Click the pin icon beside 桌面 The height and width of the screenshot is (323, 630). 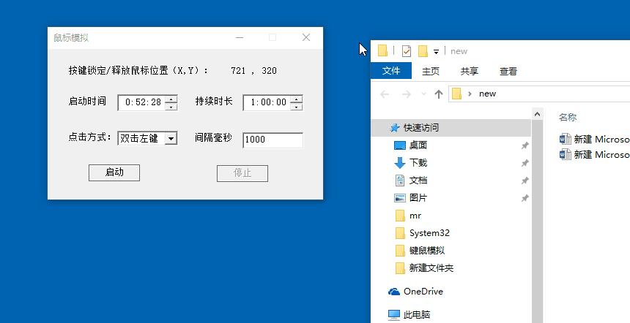coord(525,146)
